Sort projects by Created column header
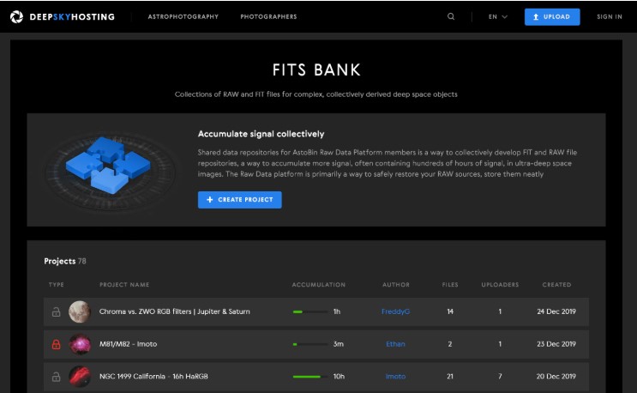This screenshot has width=637, height=393. 556,285
